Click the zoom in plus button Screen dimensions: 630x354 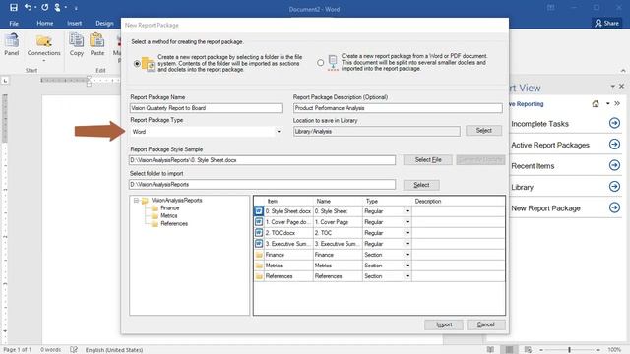598,350
